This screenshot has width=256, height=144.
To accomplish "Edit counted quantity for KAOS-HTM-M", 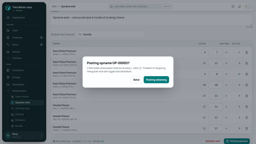I will (216, 63).
